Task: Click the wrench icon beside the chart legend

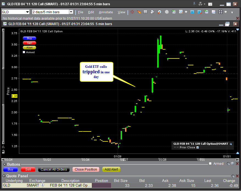Action: 231,144
